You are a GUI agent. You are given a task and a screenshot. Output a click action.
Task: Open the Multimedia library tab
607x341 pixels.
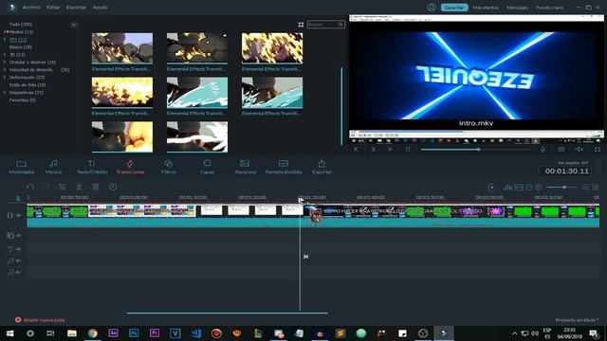(21, 167)
